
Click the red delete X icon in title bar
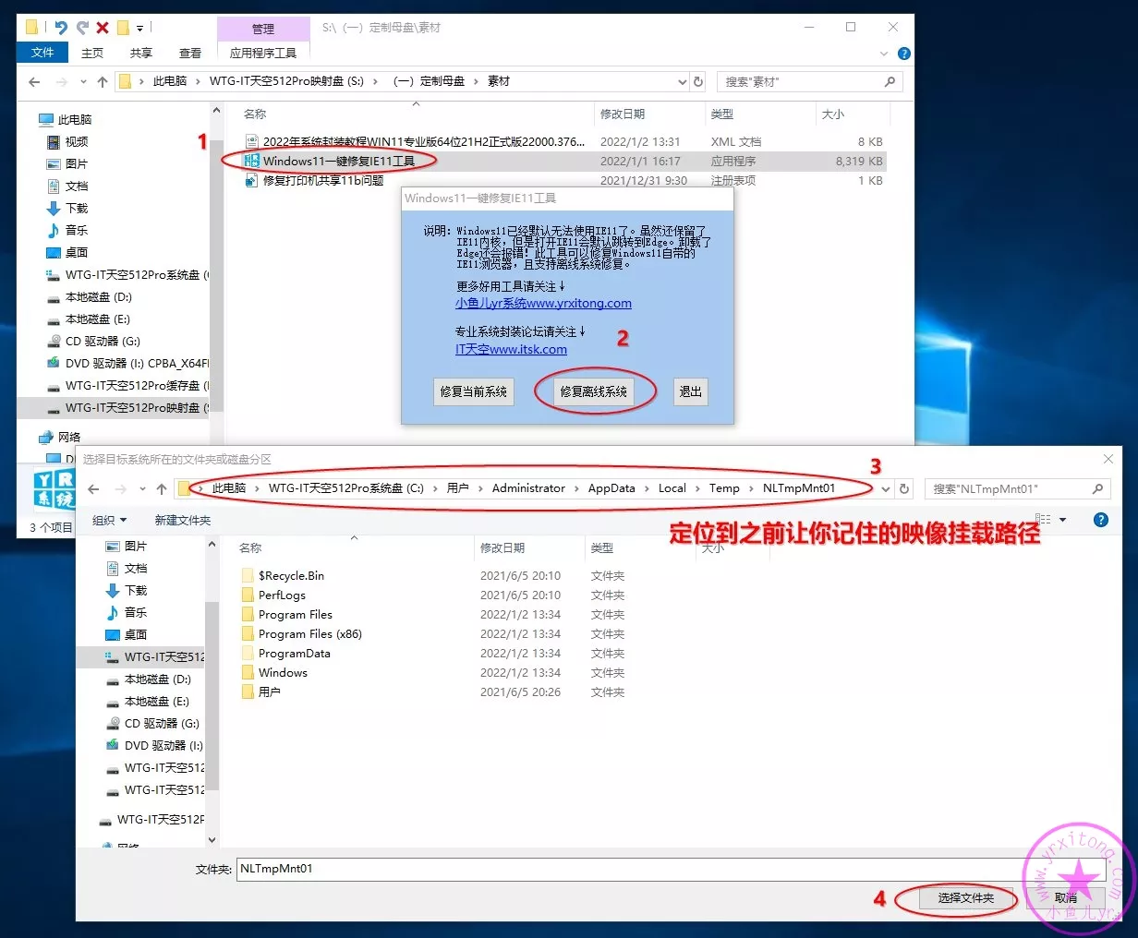(103, 28)
